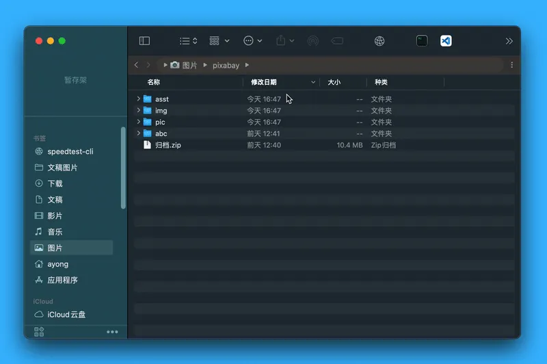
Task: Click the 暂存架 shelf area label
Action: coord(76,80)
